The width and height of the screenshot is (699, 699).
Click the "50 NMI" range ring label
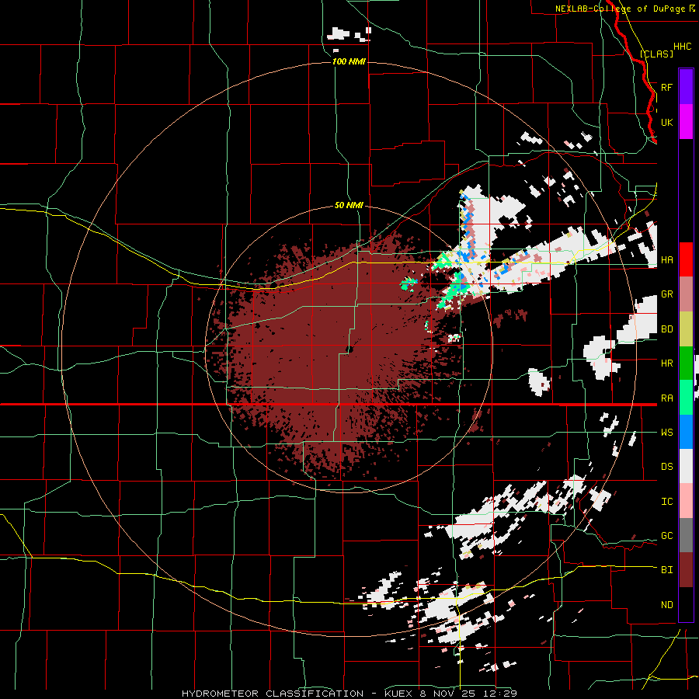pyautogui.click(x=349, y=206)
